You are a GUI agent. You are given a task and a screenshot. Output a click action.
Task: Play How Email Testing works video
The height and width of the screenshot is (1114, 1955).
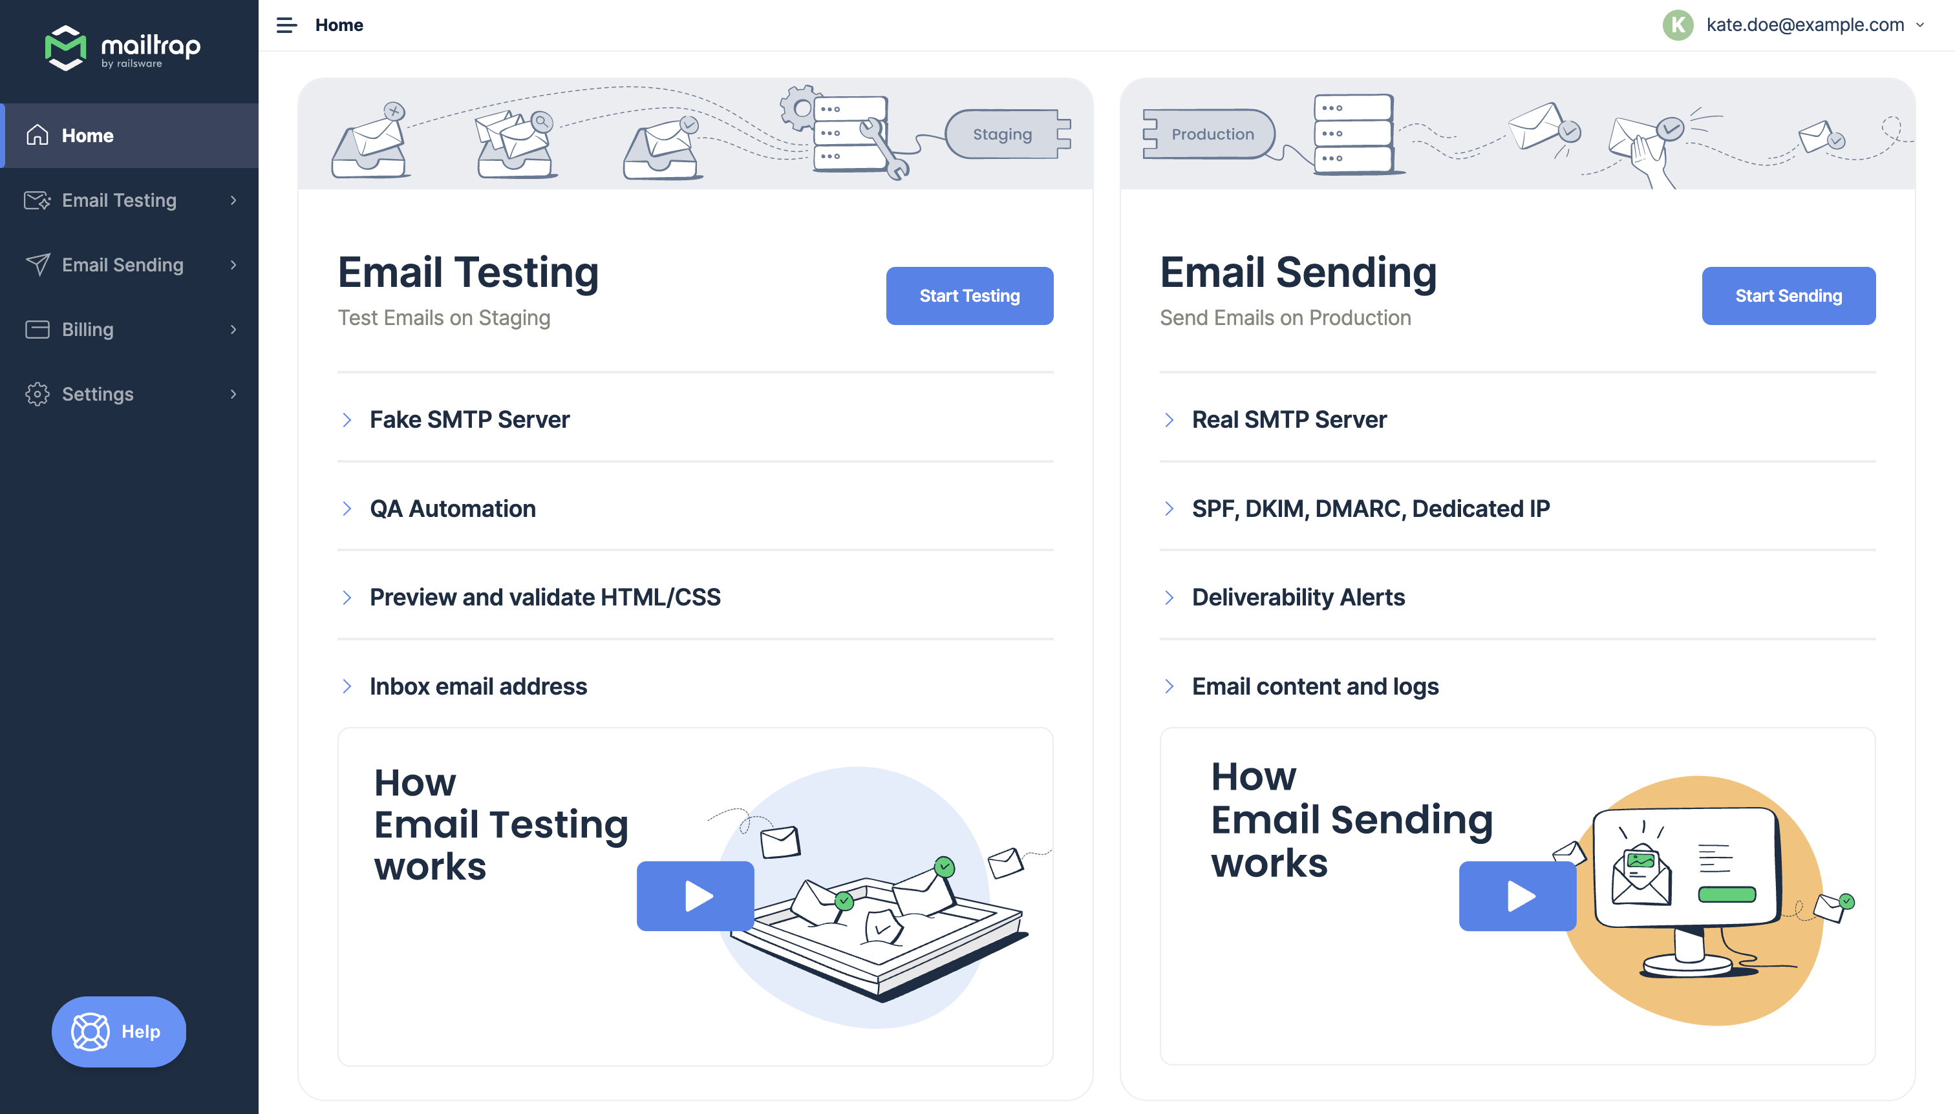pyautogui.click(x=697, y=894)
